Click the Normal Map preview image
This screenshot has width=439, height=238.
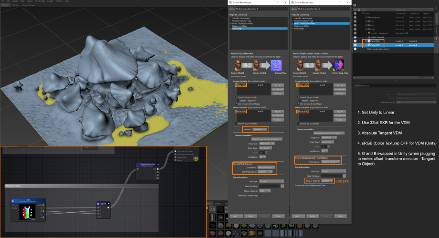[x=276, y=65]
